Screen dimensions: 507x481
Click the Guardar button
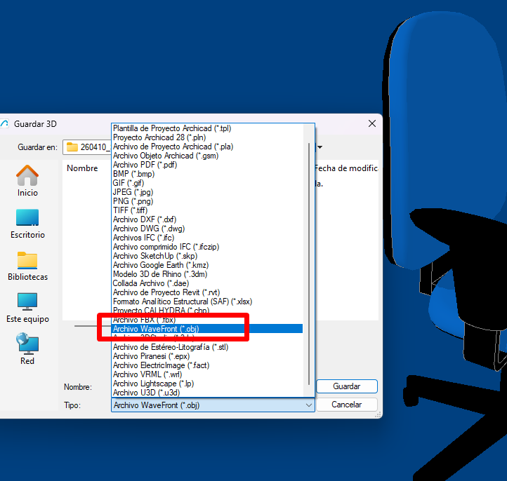[347, 386]
